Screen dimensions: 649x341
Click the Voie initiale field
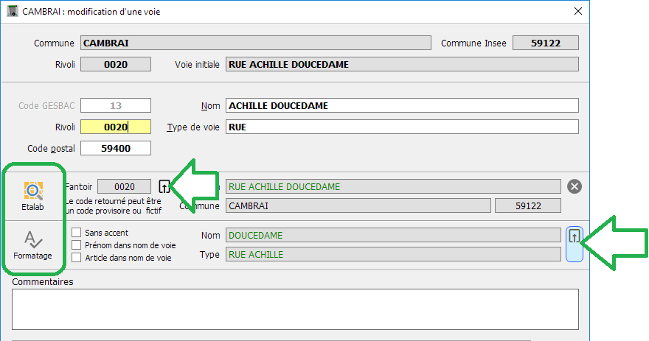[402, 64]
